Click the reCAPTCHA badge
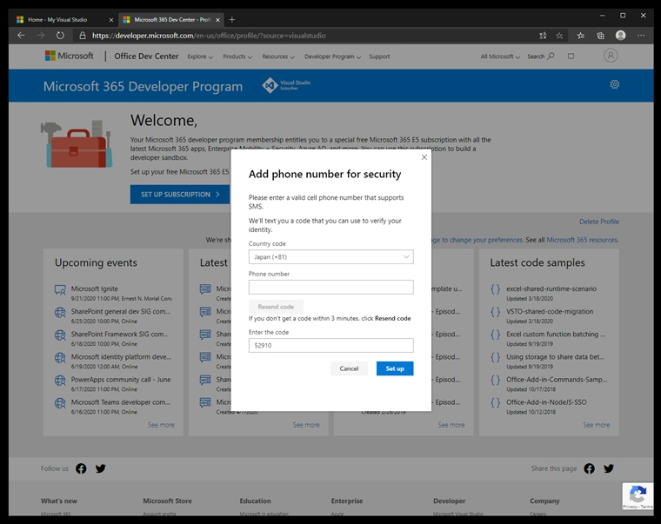 [638, 496]
